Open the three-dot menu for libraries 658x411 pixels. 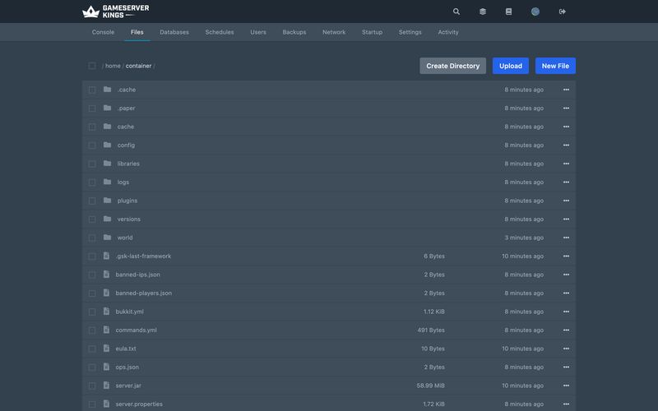click(566, 163)
